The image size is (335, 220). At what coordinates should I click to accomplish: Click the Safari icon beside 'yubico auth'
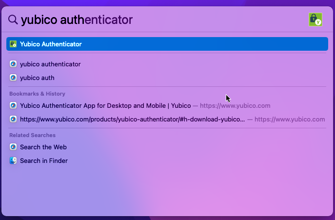[13, 78]
